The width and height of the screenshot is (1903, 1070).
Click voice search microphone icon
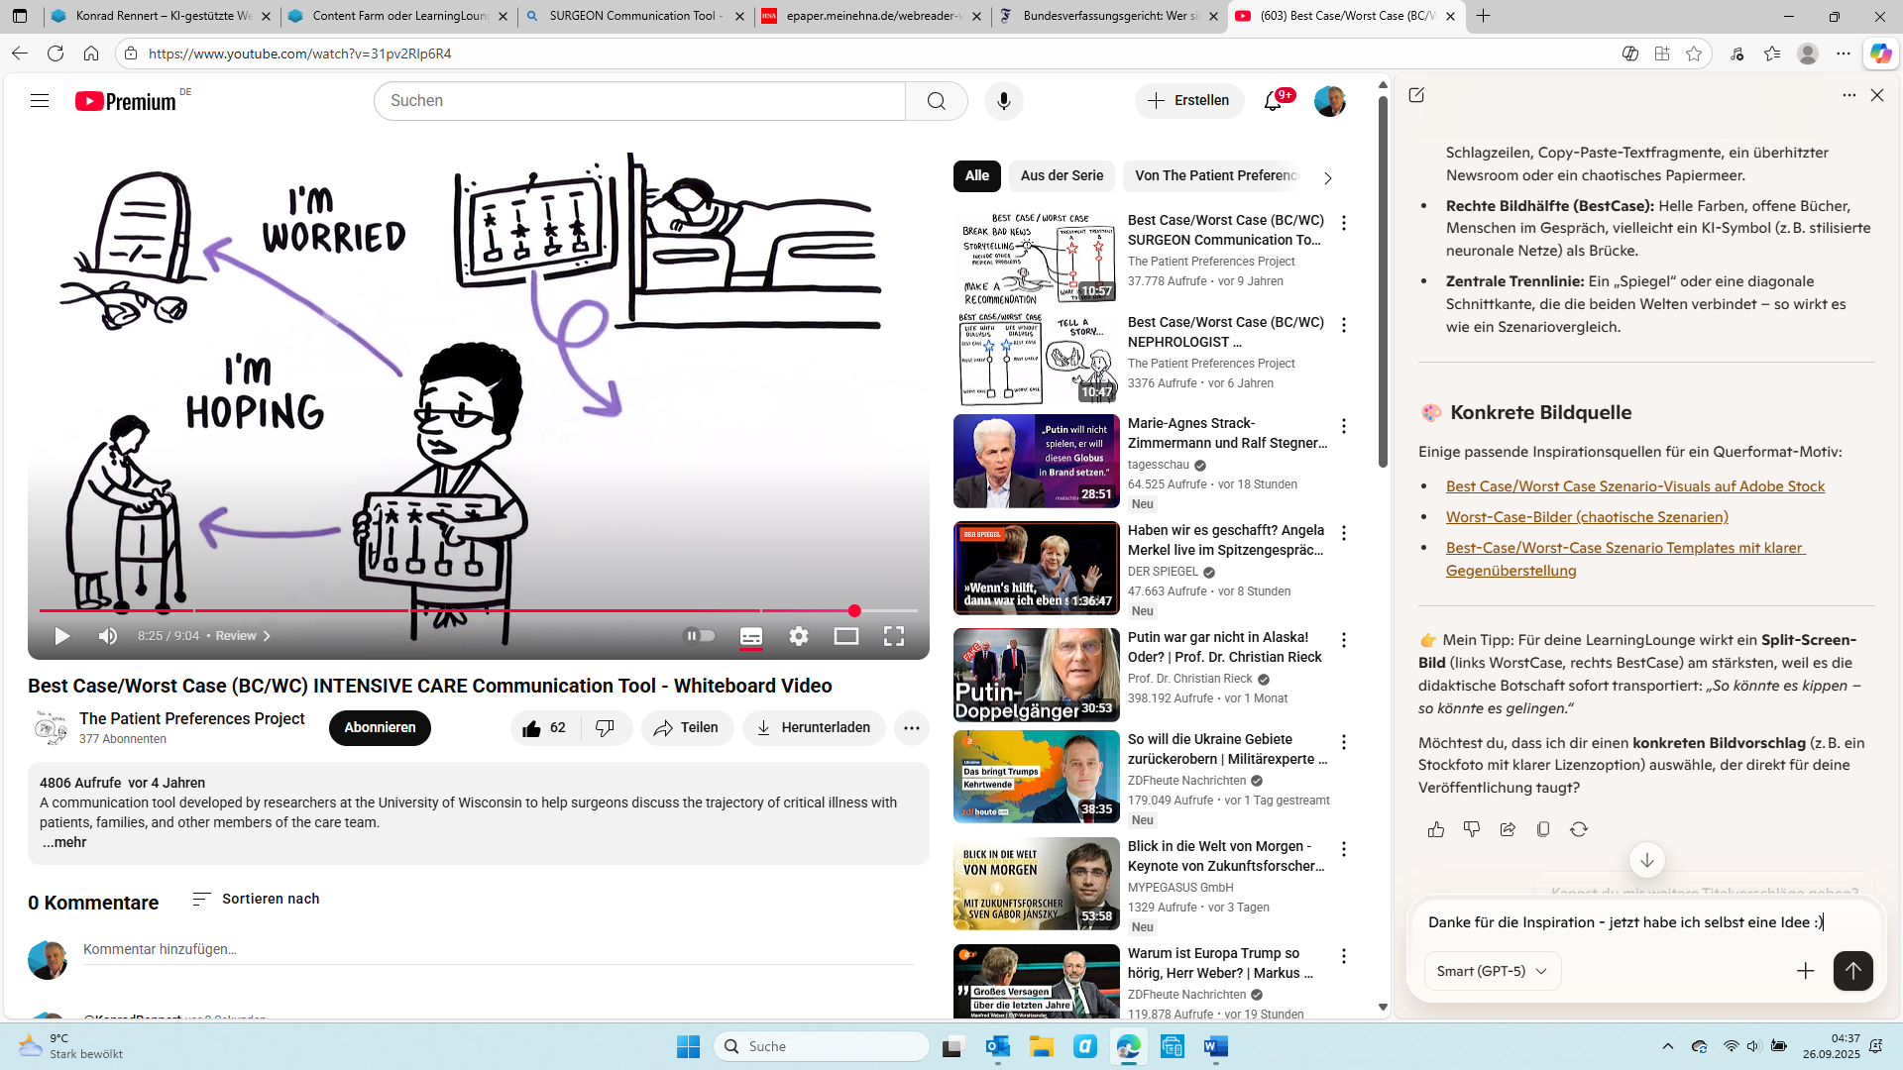pos(1004,101)
